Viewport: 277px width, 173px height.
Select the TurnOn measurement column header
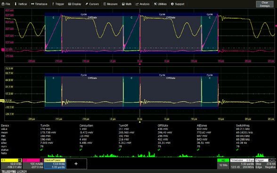[45, 126]
